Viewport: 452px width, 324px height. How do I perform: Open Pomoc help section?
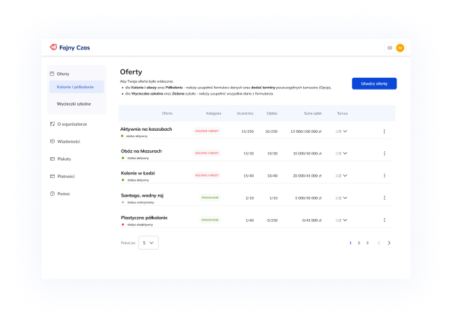pyautogui.click(x=63, y=193)
